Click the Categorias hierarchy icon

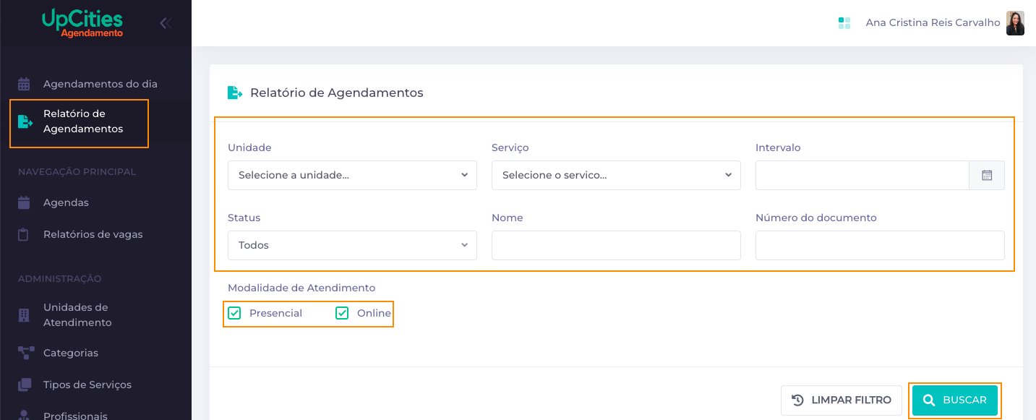coord(25,353)
